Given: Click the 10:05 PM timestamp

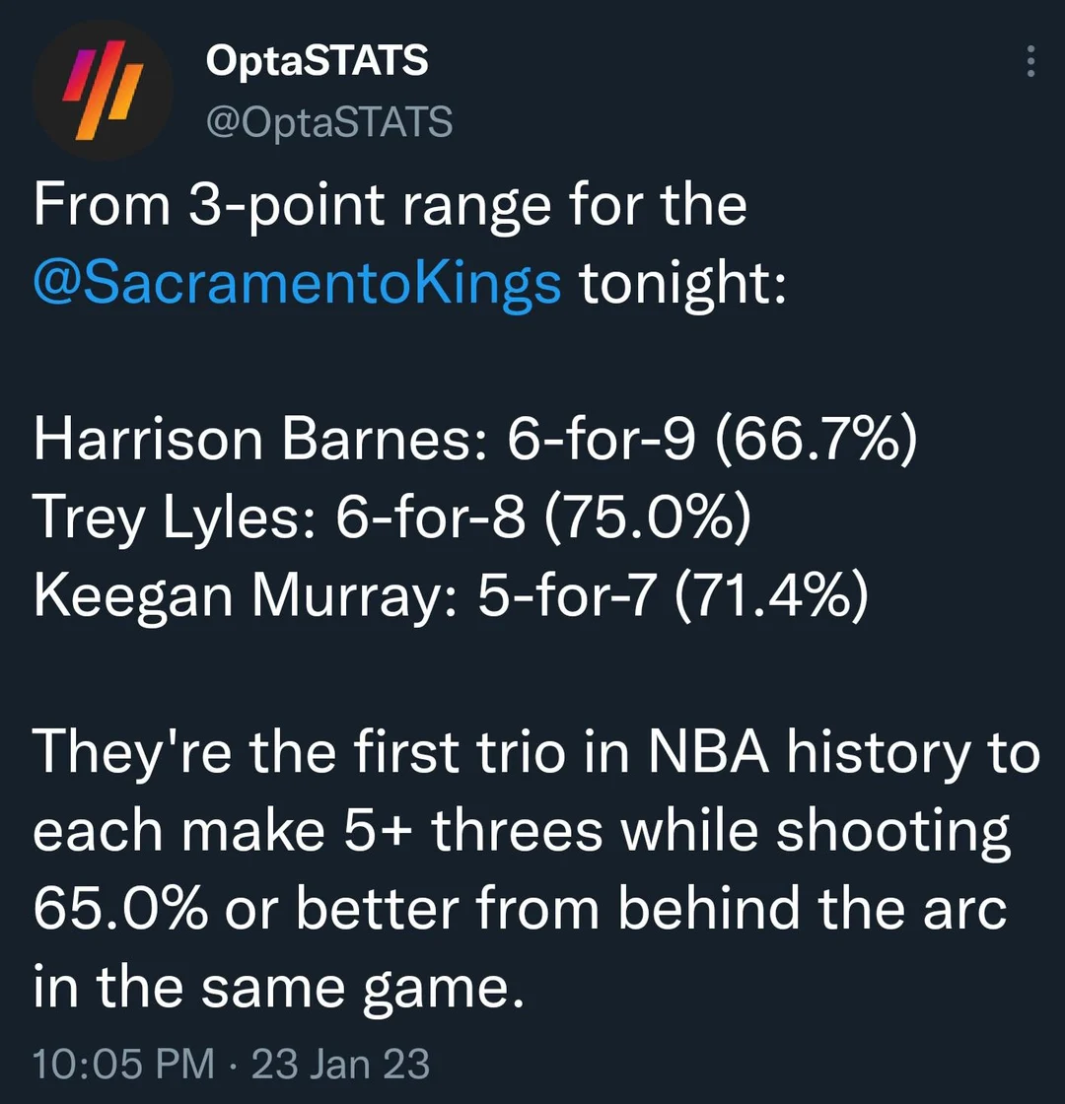Looking at the screenshot, I should click(122, 1065).
